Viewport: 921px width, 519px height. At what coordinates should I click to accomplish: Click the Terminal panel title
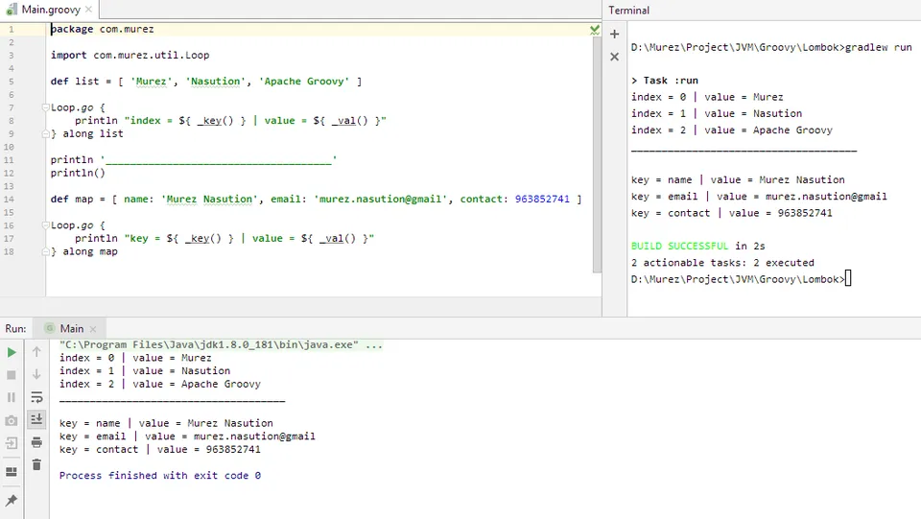coord(628,10)
